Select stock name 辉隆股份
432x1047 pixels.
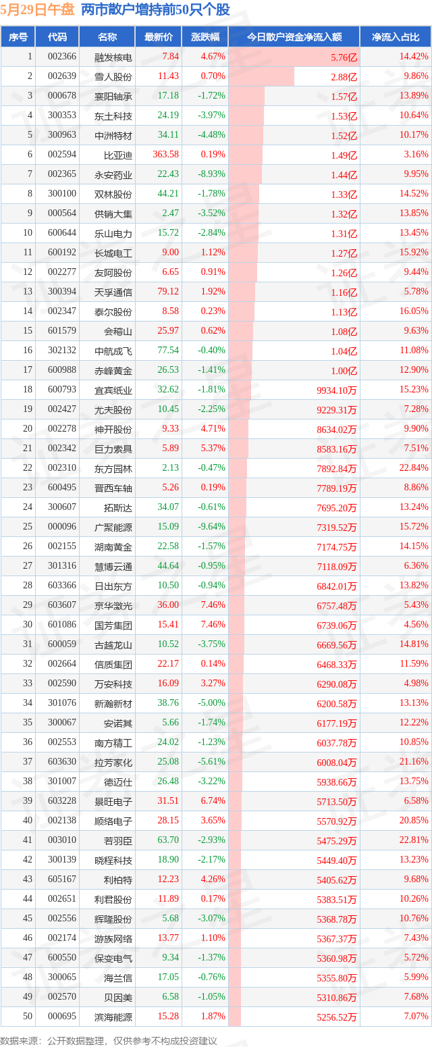coord(113,919)
